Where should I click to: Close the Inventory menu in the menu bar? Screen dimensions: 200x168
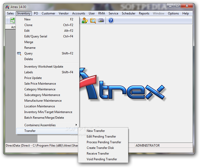click(x=24, y=13)
